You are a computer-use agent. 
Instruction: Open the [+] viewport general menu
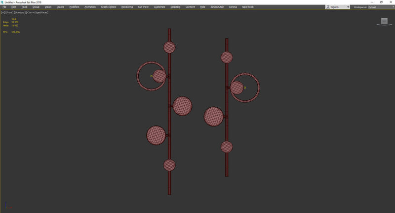(2, 12)
